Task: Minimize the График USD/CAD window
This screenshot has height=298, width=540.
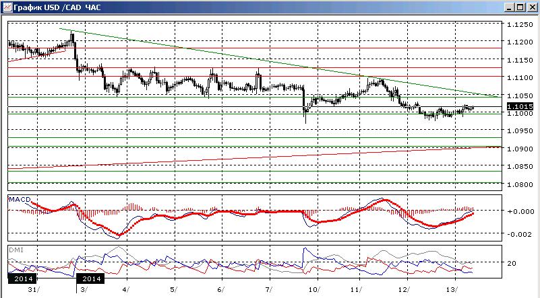Action: point(510,7)
